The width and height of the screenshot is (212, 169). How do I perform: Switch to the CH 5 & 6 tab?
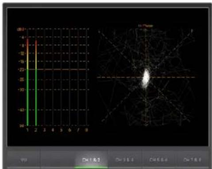(158, 160)
